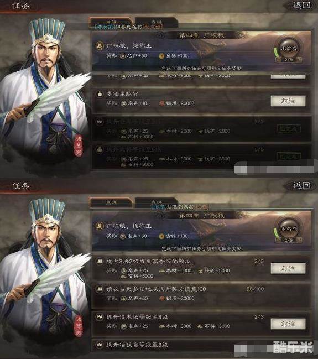Click the icon beside 提升势力值至100 task
The width and height of the screenshot is (318, 359).
point(100,289)
